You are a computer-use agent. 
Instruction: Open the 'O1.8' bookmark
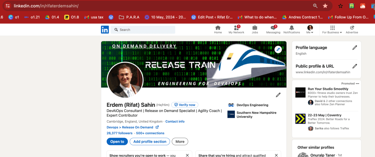click(x=72, y=17)
